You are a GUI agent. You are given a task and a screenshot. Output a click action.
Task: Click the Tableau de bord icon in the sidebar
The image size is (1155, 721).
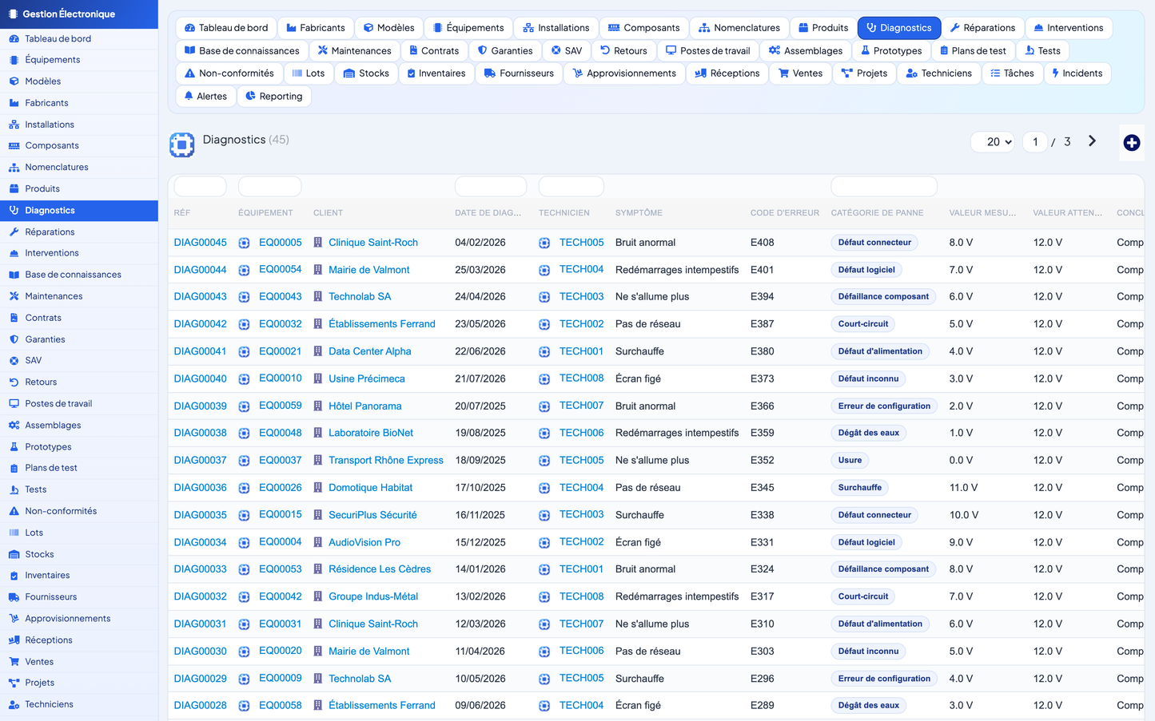14,38
